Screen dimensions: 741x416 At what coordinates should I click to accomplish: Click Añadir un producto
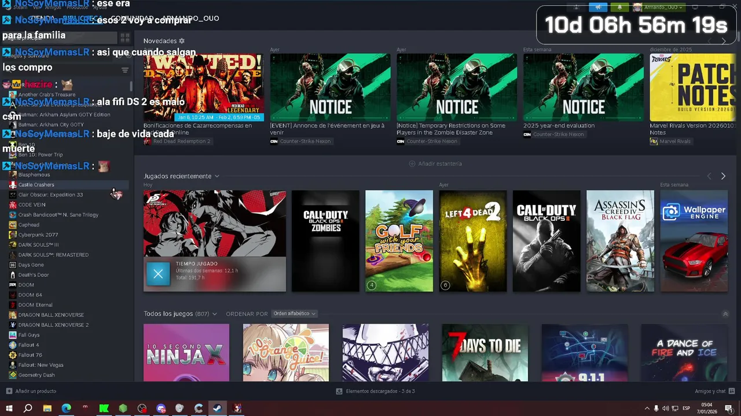coord(36,391)
